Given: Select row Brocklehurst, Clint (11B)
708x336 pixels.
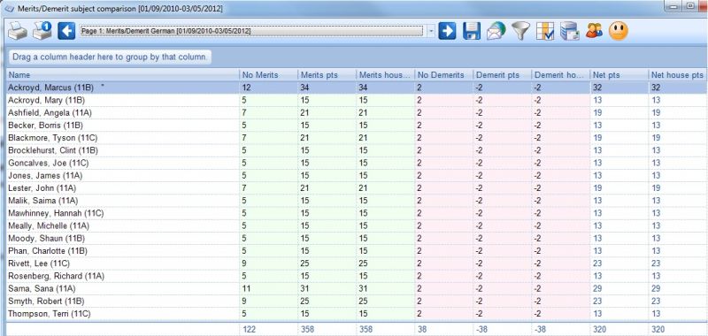Looking at the screenshot, I should point(357,150).
